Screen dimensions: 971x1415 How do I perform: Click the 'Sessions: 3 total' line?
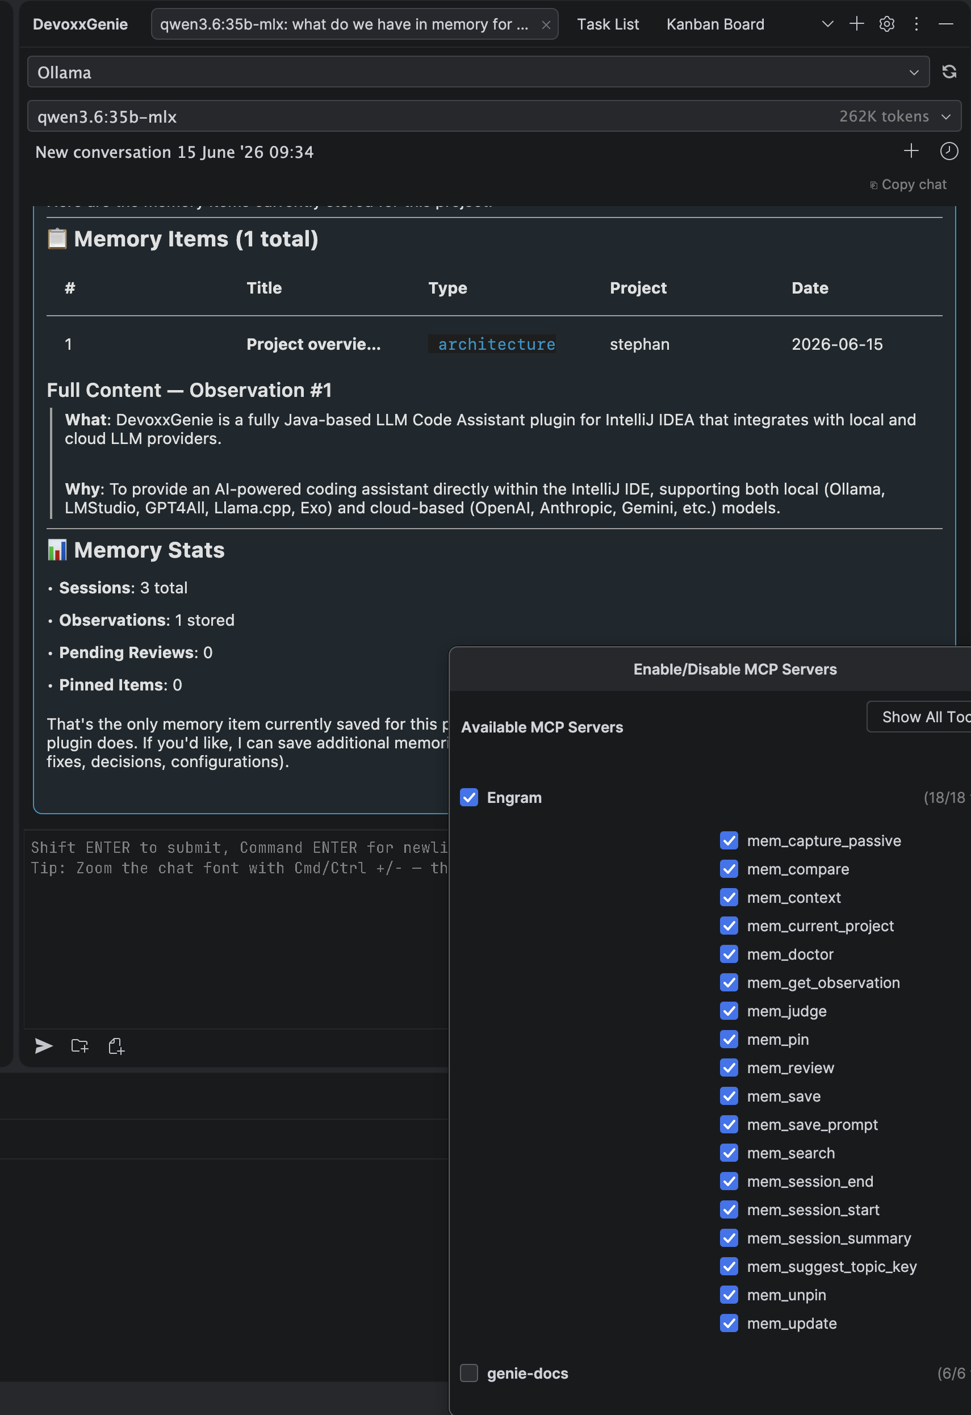[123, 588]
